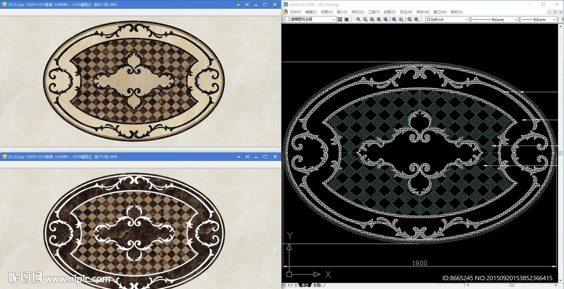Open the ByBlock color control dropdown
Viewport: 564px width, 289px height.
[467, 19]
